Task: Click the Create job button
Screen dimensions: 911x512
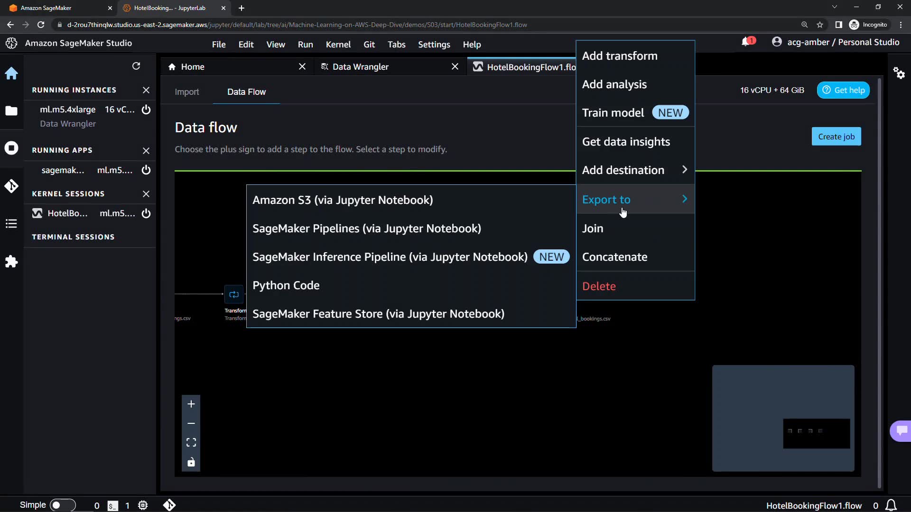Action: (x=836, y=137)
